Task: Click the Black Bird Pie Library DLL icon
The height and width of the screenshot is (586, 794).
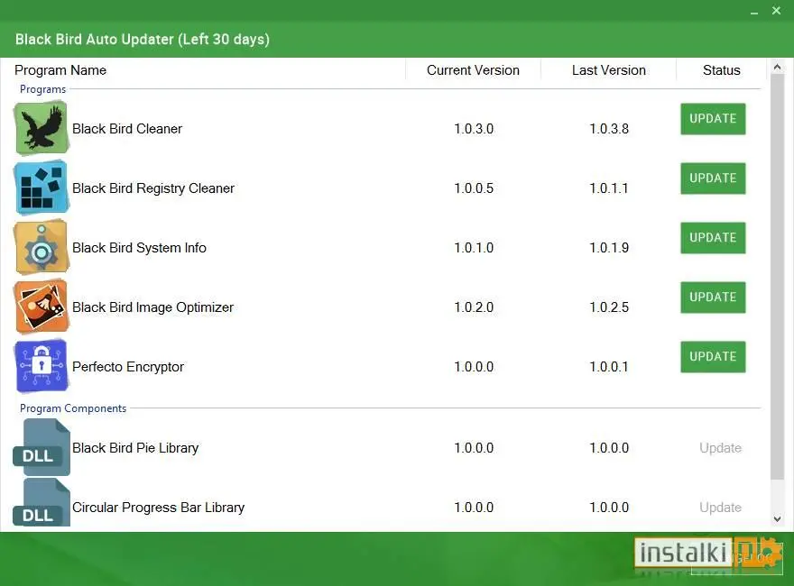Action: pos(42,447)
